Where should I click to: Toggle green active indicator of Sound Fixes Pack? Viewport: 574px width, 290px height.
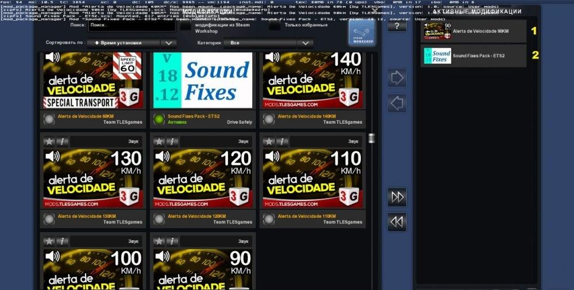[159, 119]
